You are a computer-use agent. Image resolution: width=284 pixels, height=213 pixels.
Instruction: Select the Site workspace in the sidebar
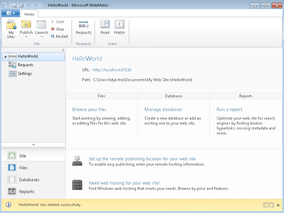pyautogui.click(x=33, y=156)
